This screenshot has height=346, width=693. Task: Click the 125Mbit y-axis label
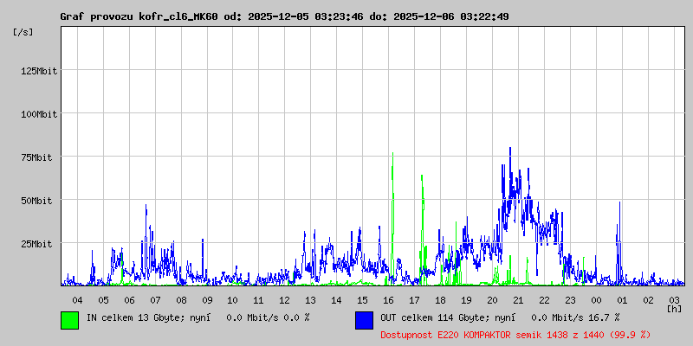(37, 71)
